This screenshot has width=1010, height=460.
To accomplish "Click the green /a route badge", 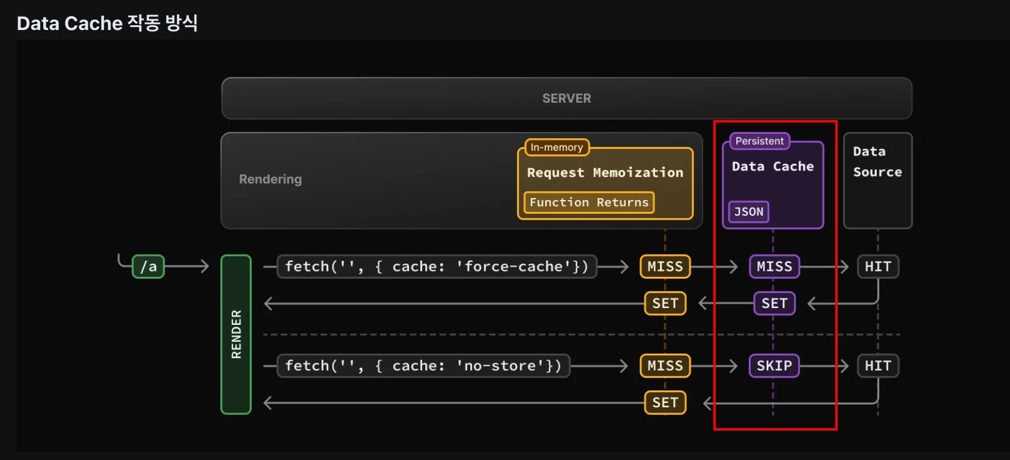I will point(148,267).
